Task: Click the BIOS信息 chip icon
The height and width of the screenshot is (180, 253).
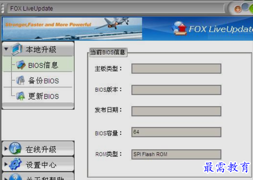Action: (21, 65)
